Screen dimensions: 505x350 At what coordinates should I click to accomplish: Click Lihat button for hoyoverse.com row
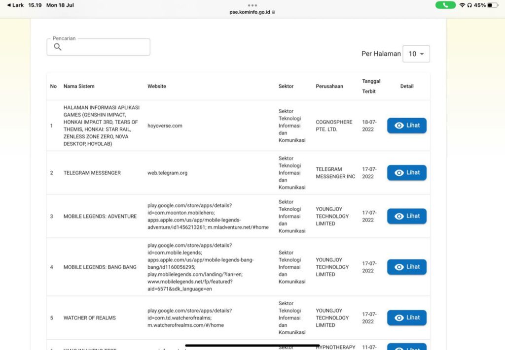pyautogui.click(x=407, y=126)
